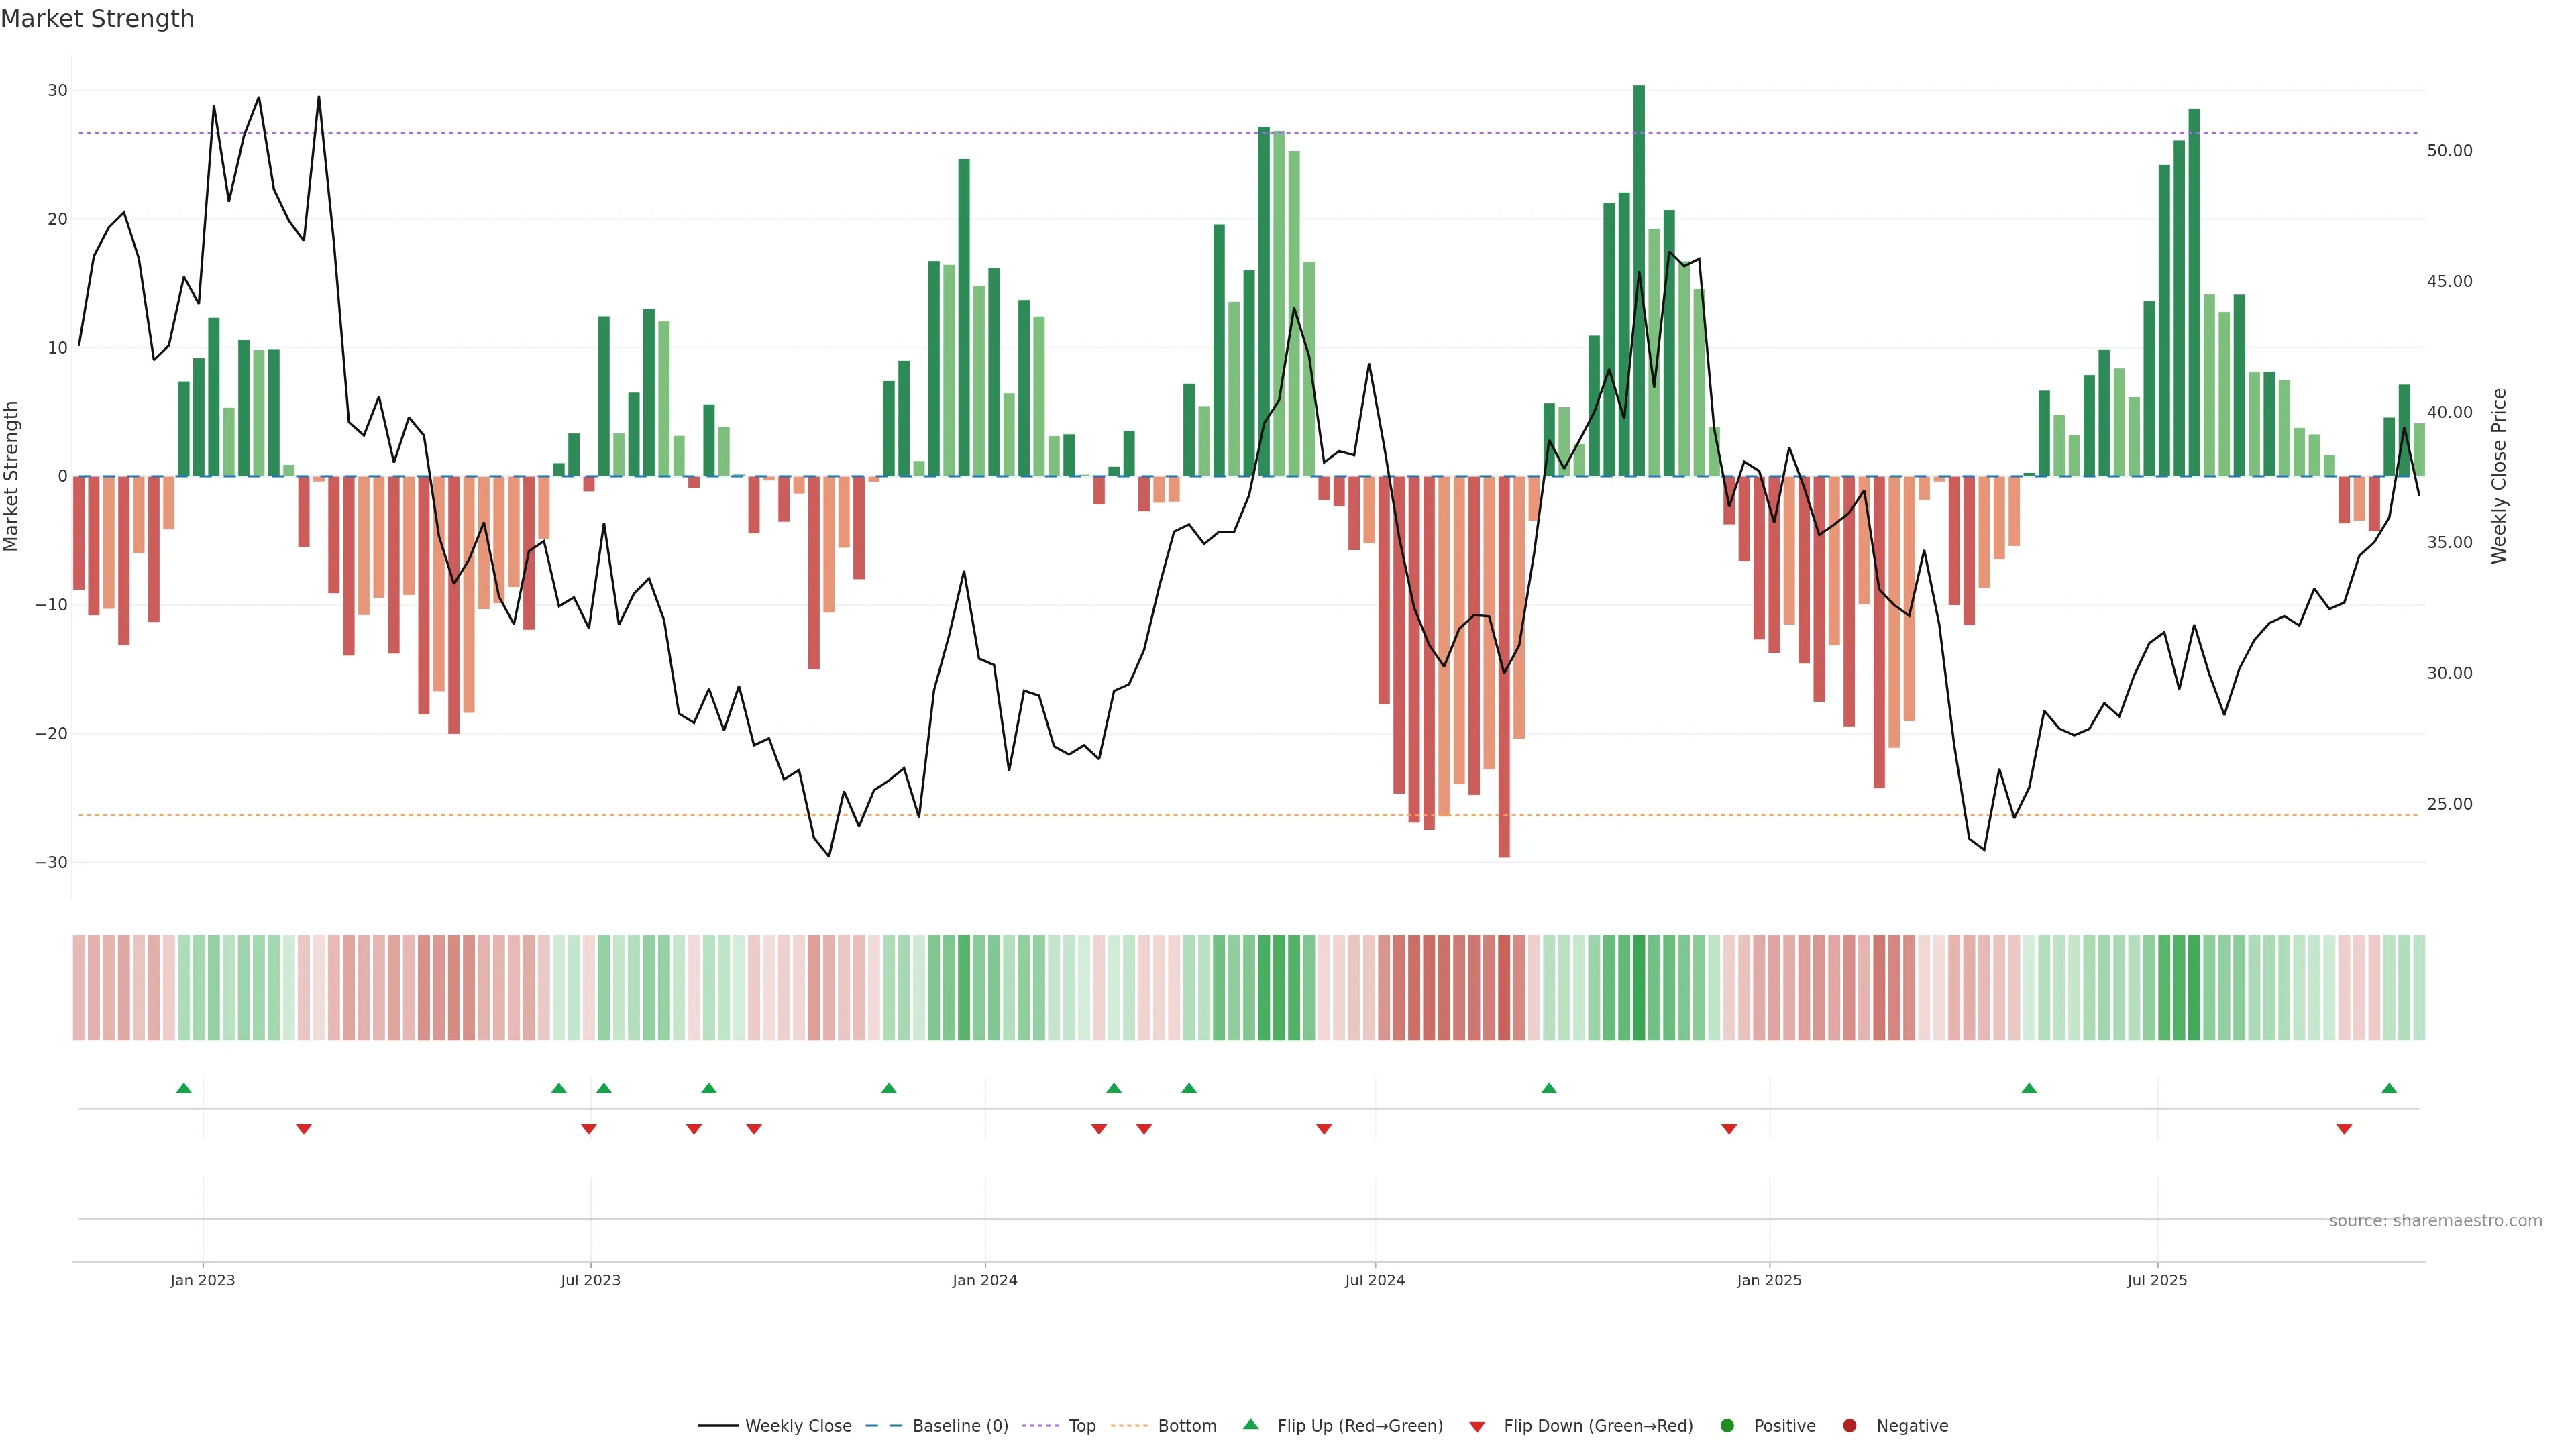Click the leftmost red flip-down triangle marker
Viewport: 2576px width, 1449px height.
point(304,1129)
